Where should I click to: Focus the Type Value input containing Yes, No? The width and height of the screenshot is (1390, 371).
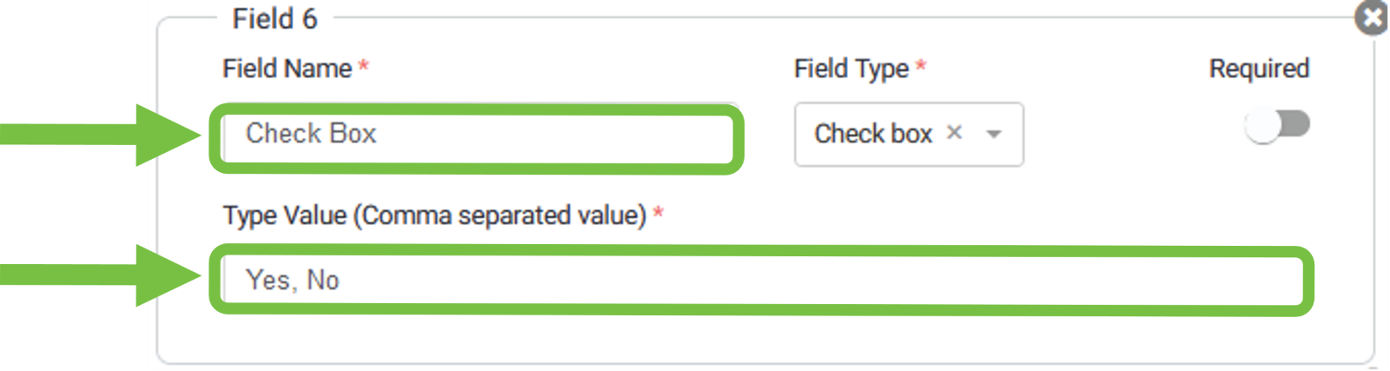pyautogui.click(x=761, y=281)
